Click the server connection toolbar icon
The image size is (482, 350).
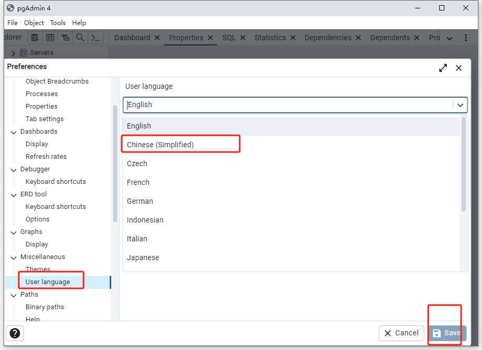(x=35, y=38)
